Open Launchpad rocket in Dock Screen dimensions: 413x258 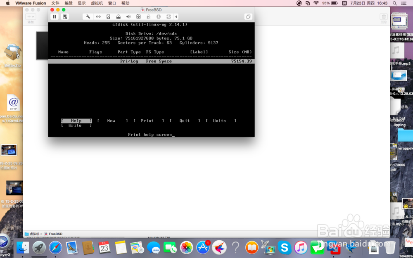click(x=39, y=248)
